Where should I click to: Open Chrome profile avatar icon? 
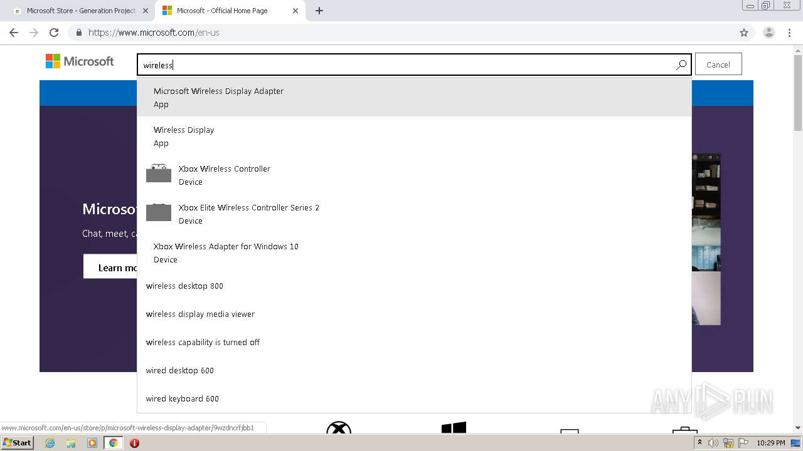tap(769, 33)
